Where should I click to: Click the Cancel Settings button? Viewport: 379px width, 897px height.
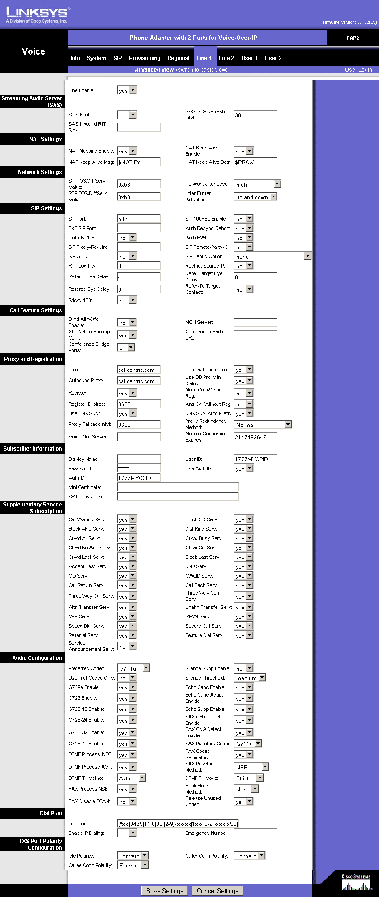tap(217, 891)
